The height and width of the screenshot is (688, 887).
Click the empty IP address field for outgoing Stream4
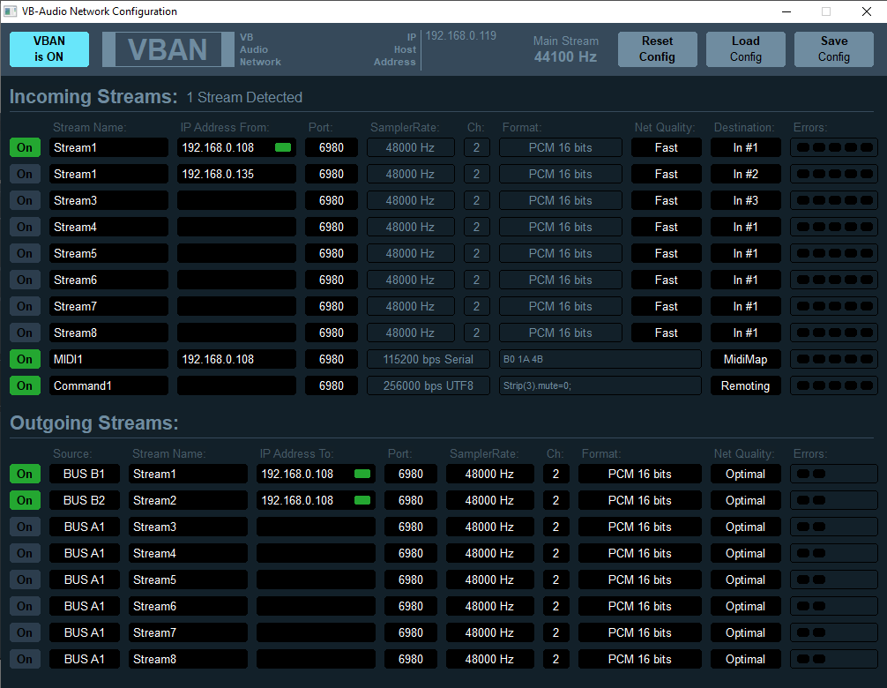316,553
